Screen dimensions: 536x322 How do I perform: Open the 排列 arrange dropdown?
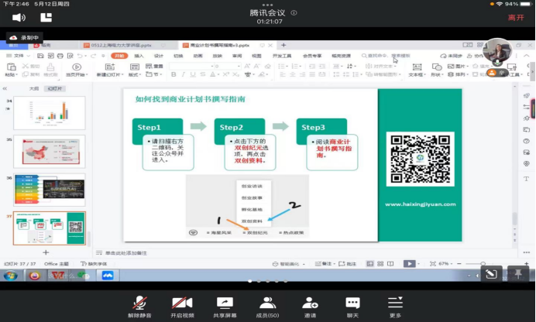(x=458, y=74)
